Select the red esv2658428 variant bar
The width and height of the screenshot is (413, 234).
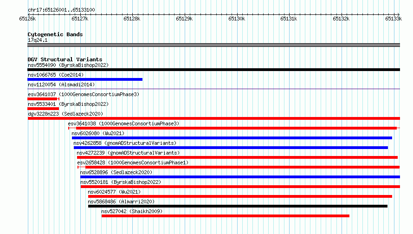pos(239,167)
